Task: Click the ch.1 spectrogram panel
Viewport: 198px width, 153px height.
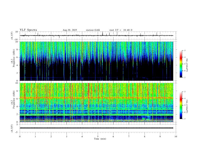Action: pos(96,61)
